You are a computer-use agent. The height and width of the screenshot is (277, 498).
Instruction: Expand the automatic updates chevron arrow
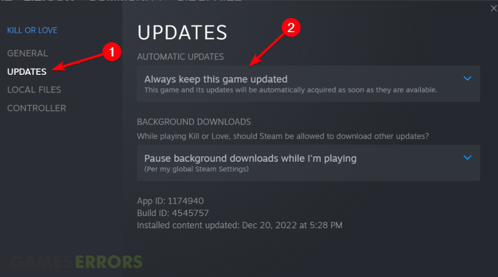click(467, 78)
